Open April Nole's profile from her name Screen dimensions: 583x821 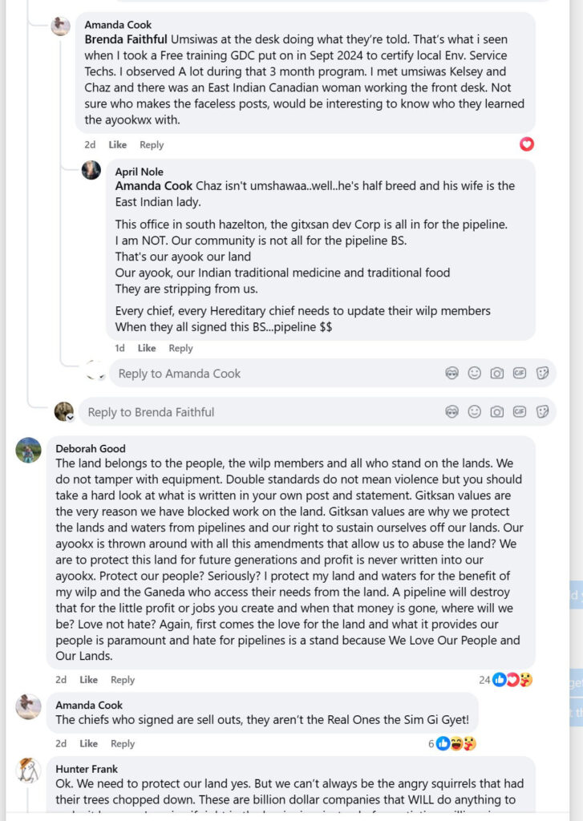coord(139,172)
